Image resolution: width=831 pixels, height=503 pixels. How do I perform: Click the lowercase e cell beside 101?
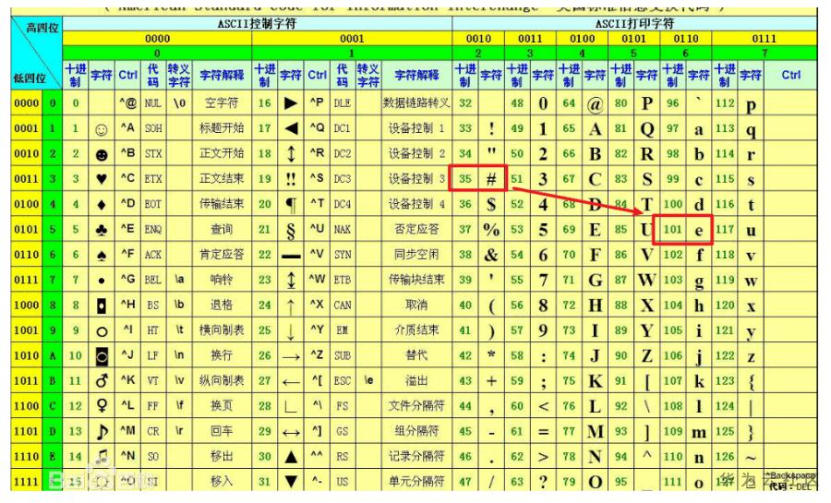click(699, 229)
